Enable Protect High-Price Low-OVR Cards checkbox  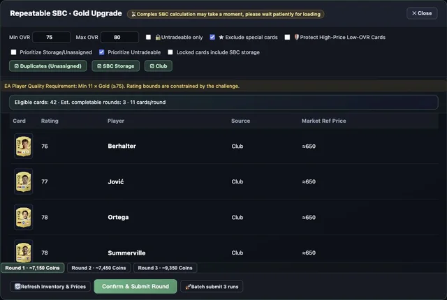coord(287,37)
